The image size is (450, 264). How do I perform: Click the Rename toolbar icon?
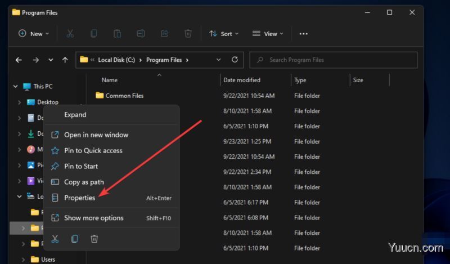[x=141, y=34]
